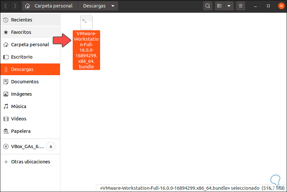This screenshot has height=192, width=287.
Task: Click the star icon beside Favoritos
Action: click(6, 32)
